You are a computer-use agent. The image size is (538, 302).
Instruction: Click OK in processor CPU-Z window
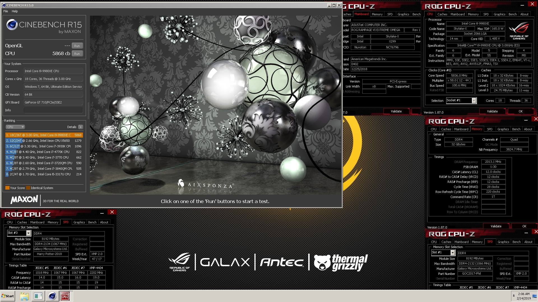click(x=521, y=111)
